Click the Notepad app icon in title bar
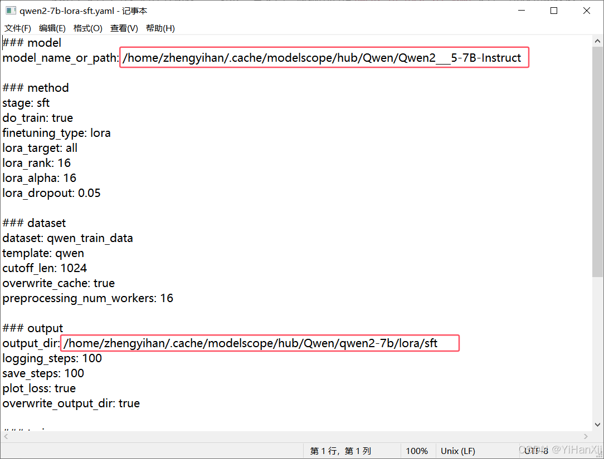The height and width of the screenshot is (459, 604). [x=11, y=11]
